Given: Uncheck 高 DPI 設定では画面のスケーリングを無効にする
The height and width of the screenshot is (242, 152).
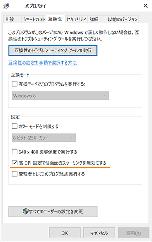Looking at the screenshot, I should point(15,163).
